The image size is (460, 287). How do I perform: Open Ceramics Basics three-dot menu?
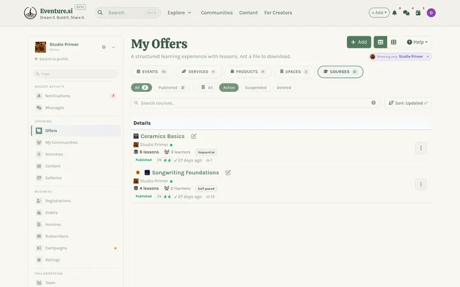click(x=421, y=148)
